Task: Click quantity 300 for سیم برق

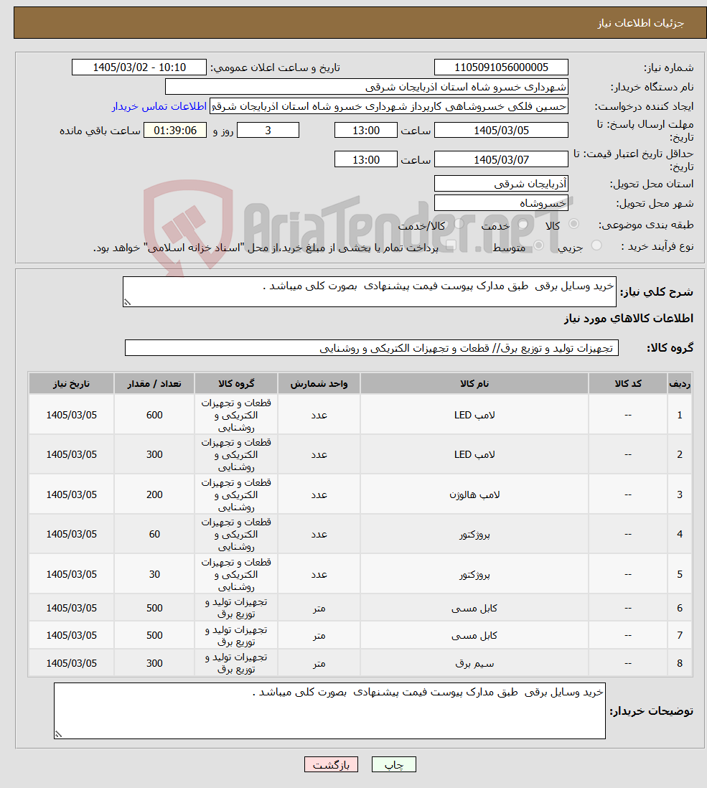Action: click(x=154, y=663)
